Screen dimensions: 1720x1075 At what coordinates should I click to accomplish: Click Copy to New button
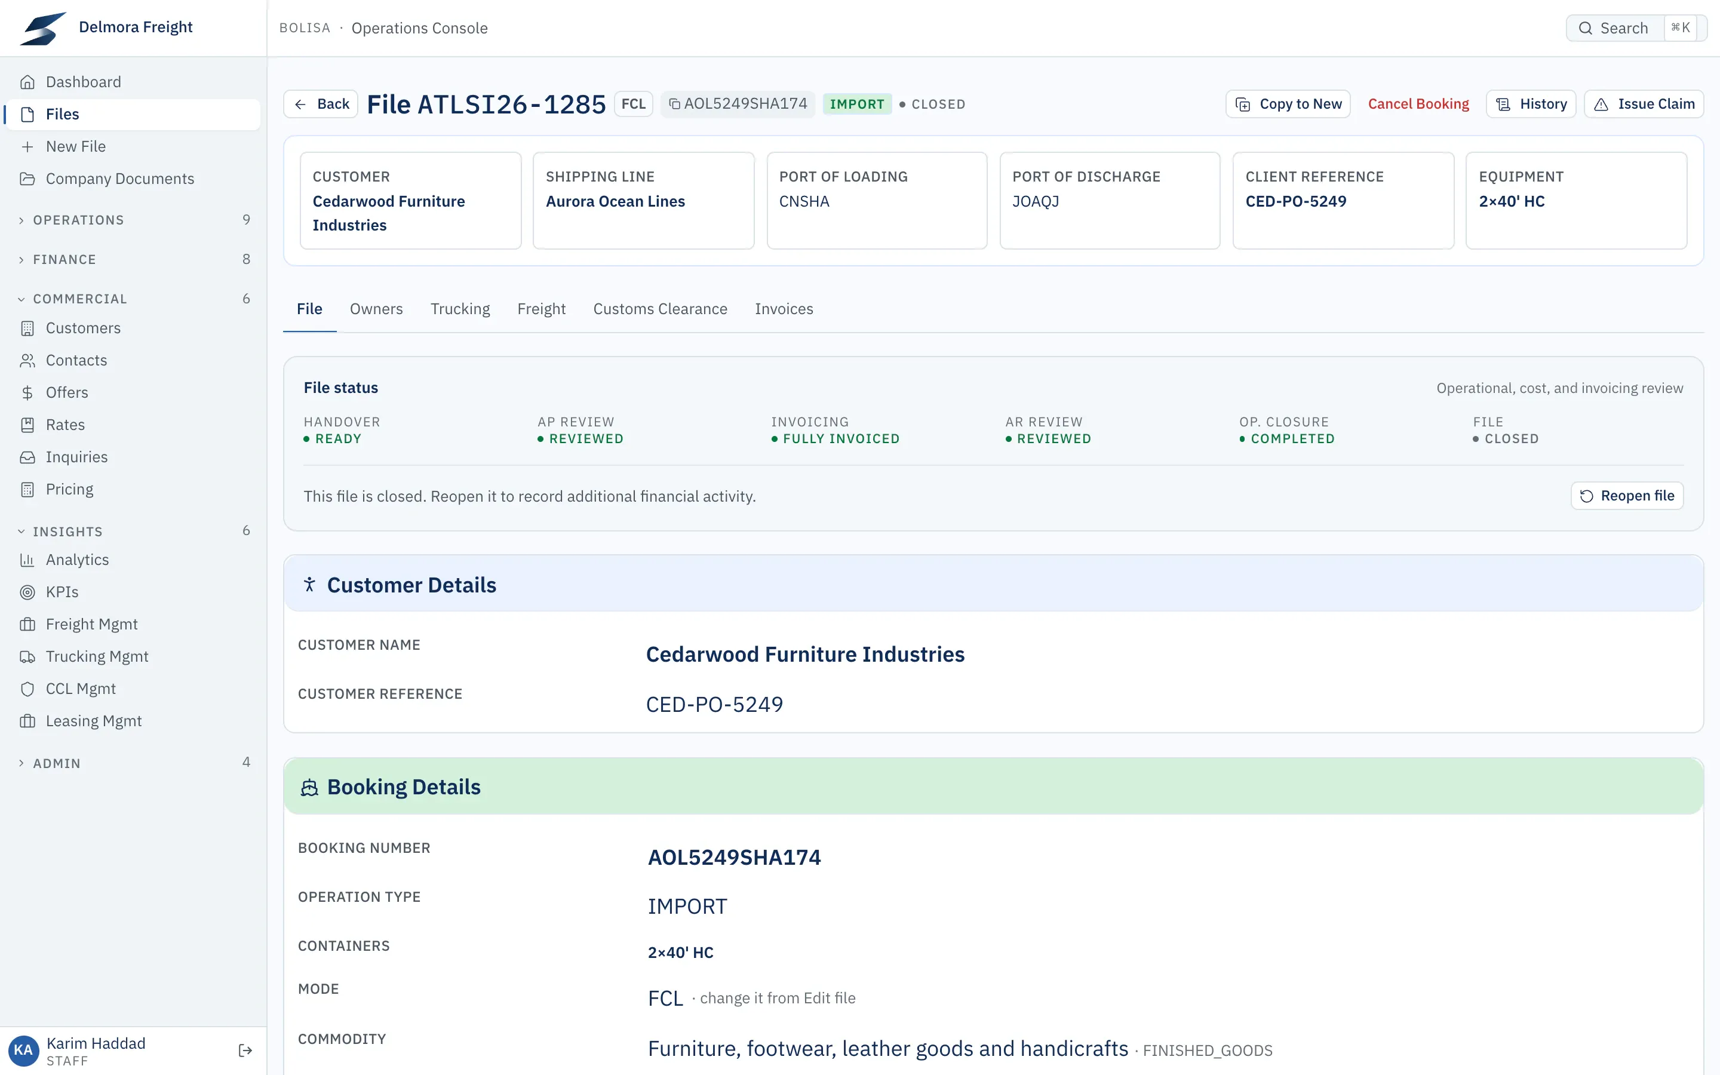[1288, 105]
